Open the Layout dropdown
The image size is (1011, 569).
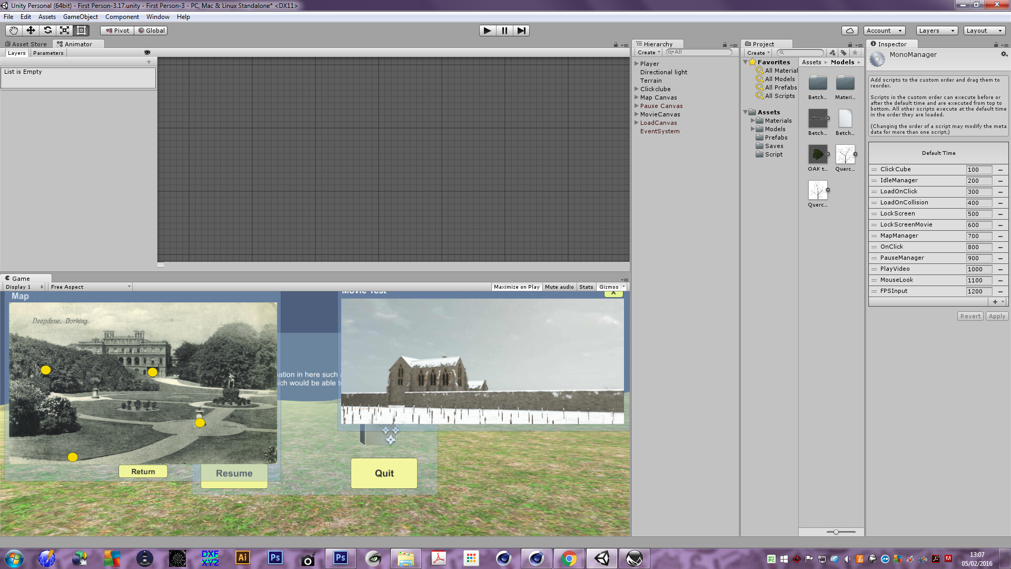[x=984, y=30]
